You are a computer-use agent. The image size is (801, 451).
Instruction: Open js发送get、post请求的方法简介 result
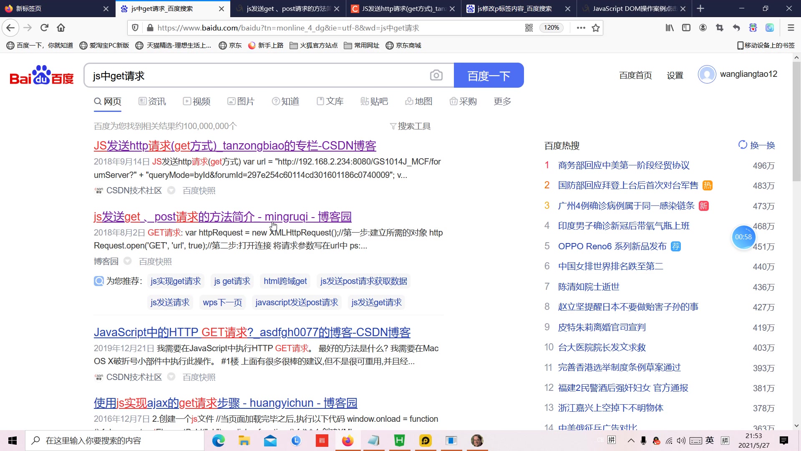click(x=223, y=217)
